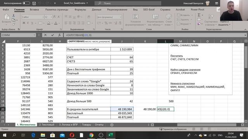Click the Вставить cells button
The image size is (248, 139).
[185, 15]
